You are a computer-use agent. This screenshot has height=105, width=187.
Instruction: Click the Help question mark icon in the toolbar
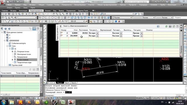87,14
